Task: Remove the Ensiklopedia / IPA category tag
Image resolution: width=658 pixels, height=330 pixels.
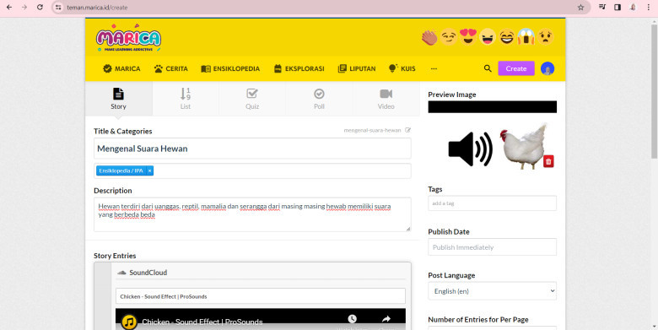Action: click(150, 170)
